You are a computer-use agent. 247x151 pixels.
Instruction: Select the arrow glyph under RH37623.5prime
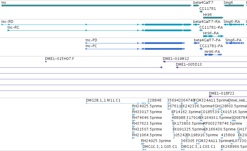[x=134, y=126]
